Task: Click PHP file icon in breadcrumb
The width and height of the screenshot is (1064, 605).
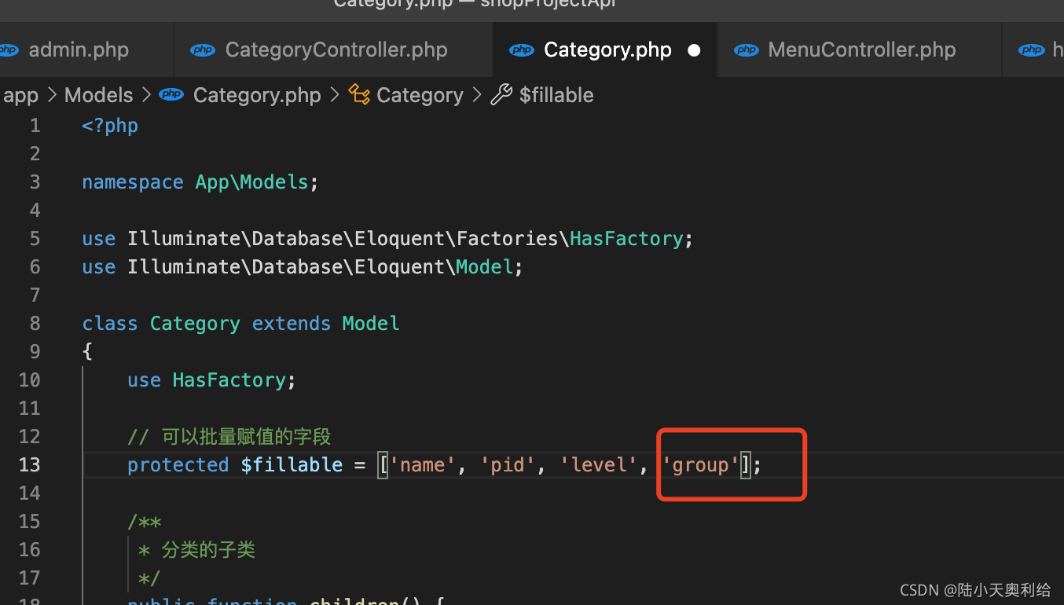Action: tap(171, 95)
